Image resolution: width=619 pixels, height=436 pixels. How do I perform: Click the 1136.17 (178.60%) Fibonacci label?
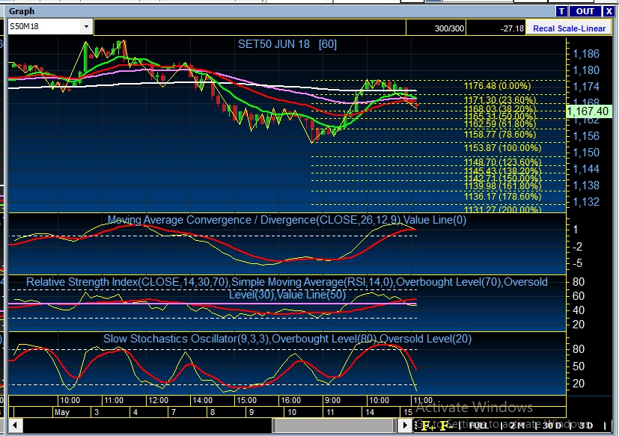pyautogui.click(x=502, y=197)
